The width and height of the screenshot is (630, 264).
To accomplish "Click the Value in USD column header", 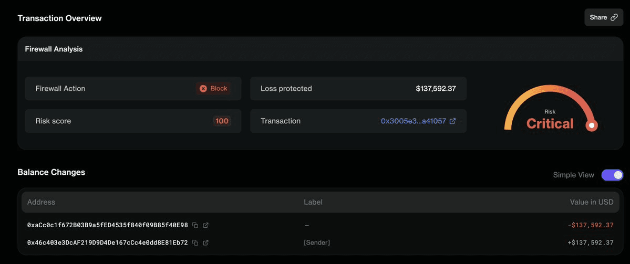I will (x=592, y=202).
